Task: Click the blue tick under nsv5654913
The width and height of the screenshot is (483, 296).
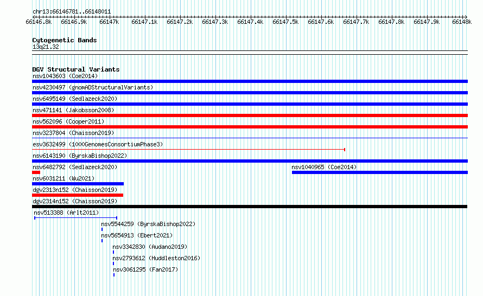Action: [x=102, y=241]
